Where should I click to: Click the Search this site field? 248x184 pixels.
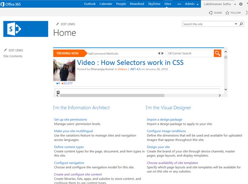coord(208,24)
